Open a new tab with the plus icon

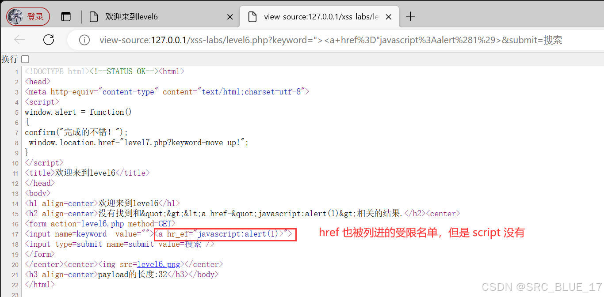(x=410, y=16)
